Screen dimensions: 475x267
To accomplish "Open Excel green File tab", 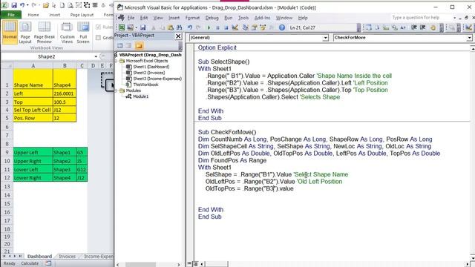I will (11, 15).
